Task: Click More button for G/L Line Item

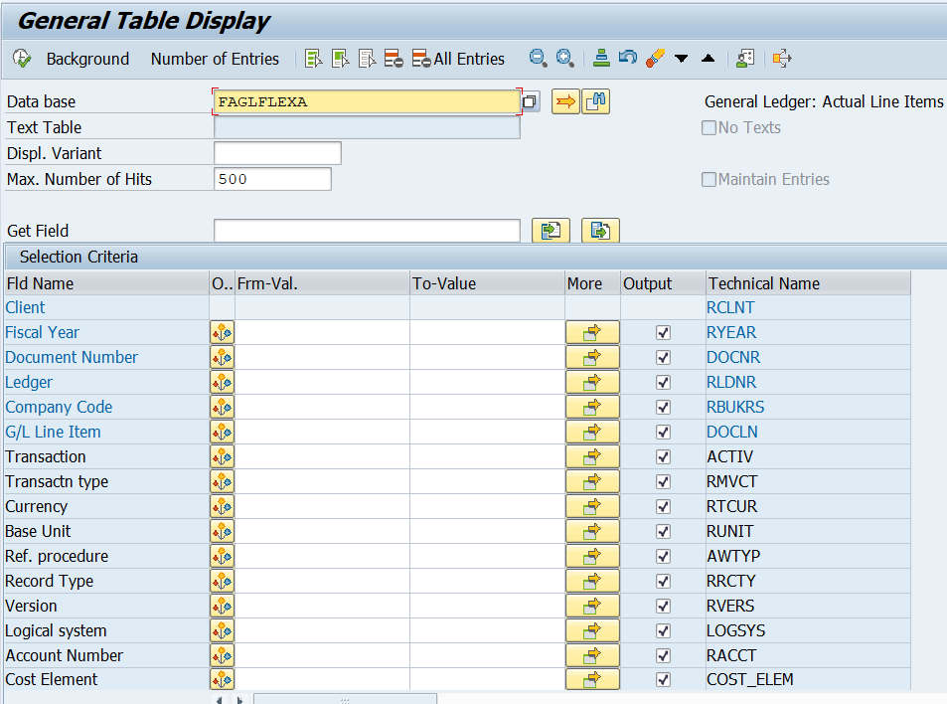Action: [x=592, y=432]
